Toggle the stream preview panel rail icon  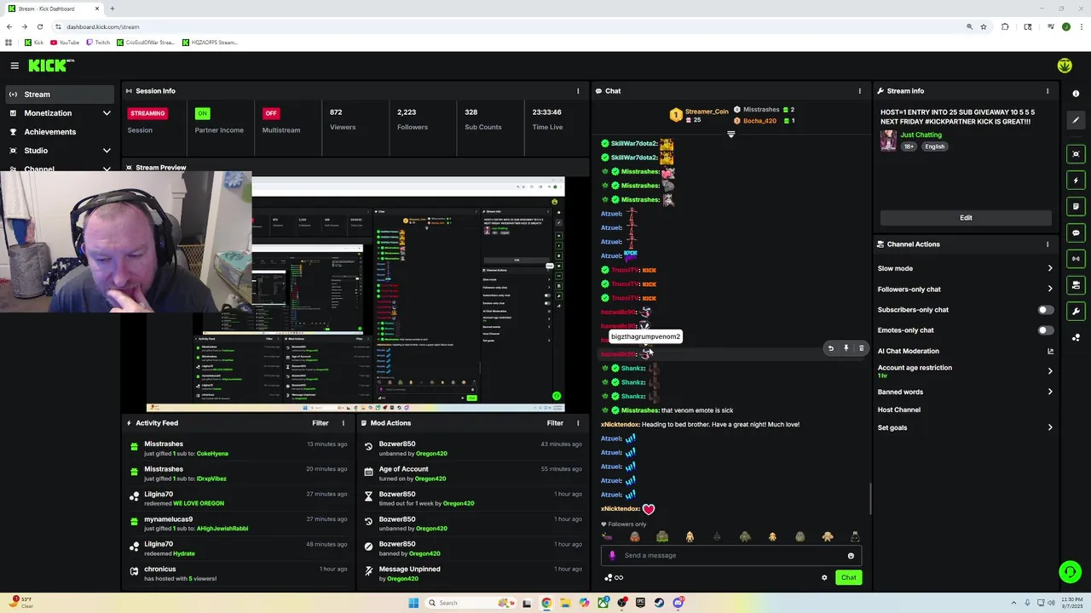coord(1076,154)
